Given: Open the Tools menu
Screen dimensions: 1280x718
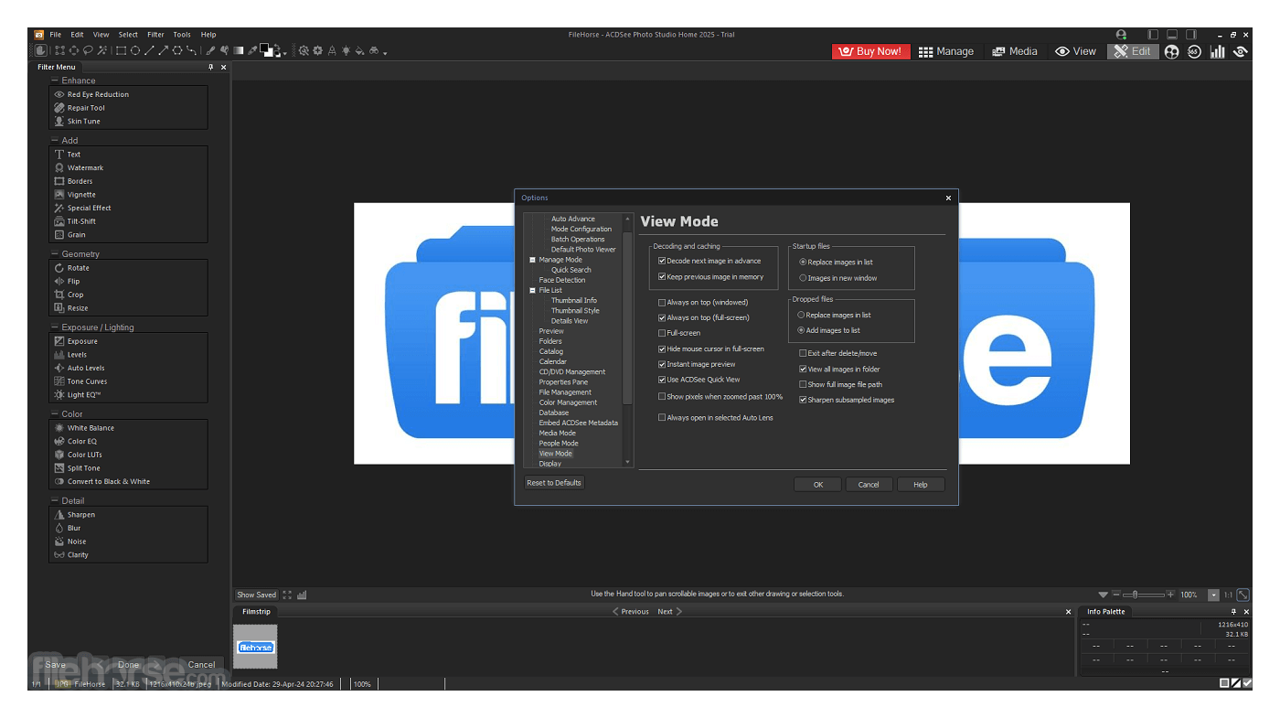Looking at the screenshot, I should coord(182,35).
